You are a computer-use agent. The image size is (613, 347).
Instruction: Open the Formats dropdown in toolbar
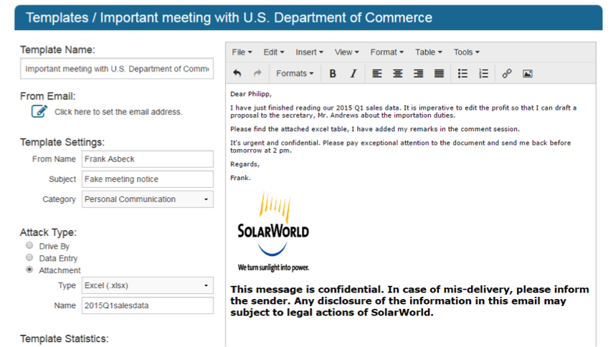[x=295, y=73]
